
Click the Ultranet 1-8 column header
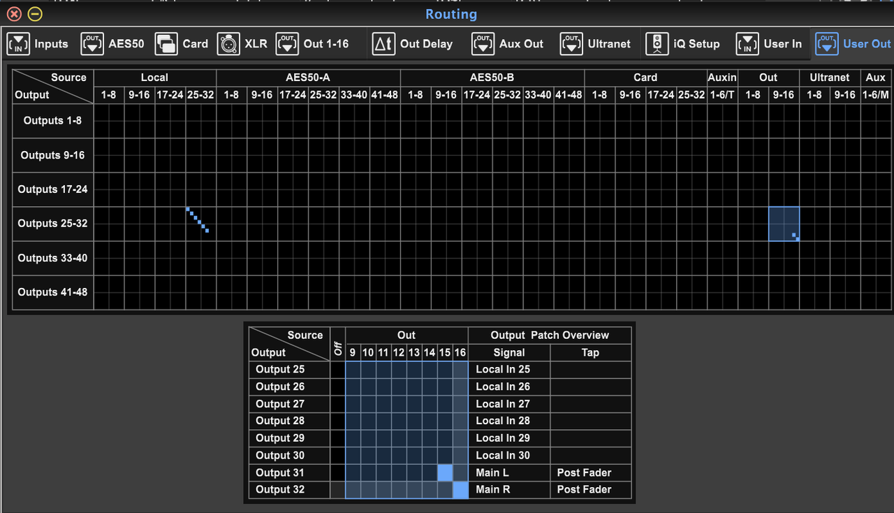[814, 95]
